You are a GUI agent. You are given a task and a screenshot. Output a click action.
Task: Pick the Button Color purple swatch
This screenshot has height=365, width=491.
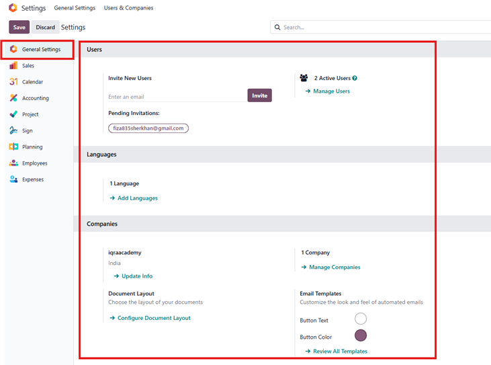(360, 335)
